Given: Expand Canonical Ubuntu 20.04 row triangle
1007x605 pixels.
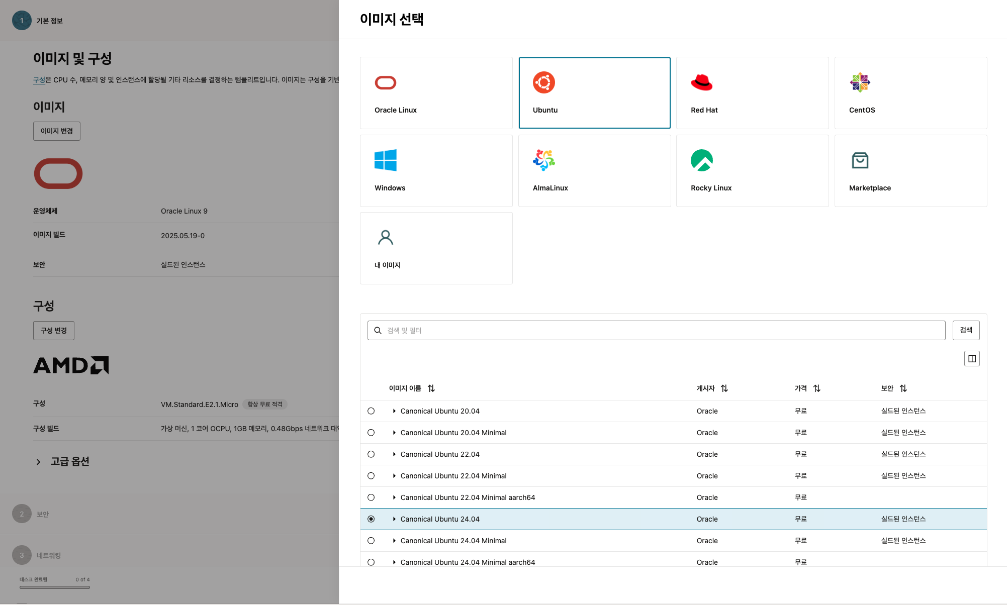Looking at the screenshot, I should [x=394, y=411].
